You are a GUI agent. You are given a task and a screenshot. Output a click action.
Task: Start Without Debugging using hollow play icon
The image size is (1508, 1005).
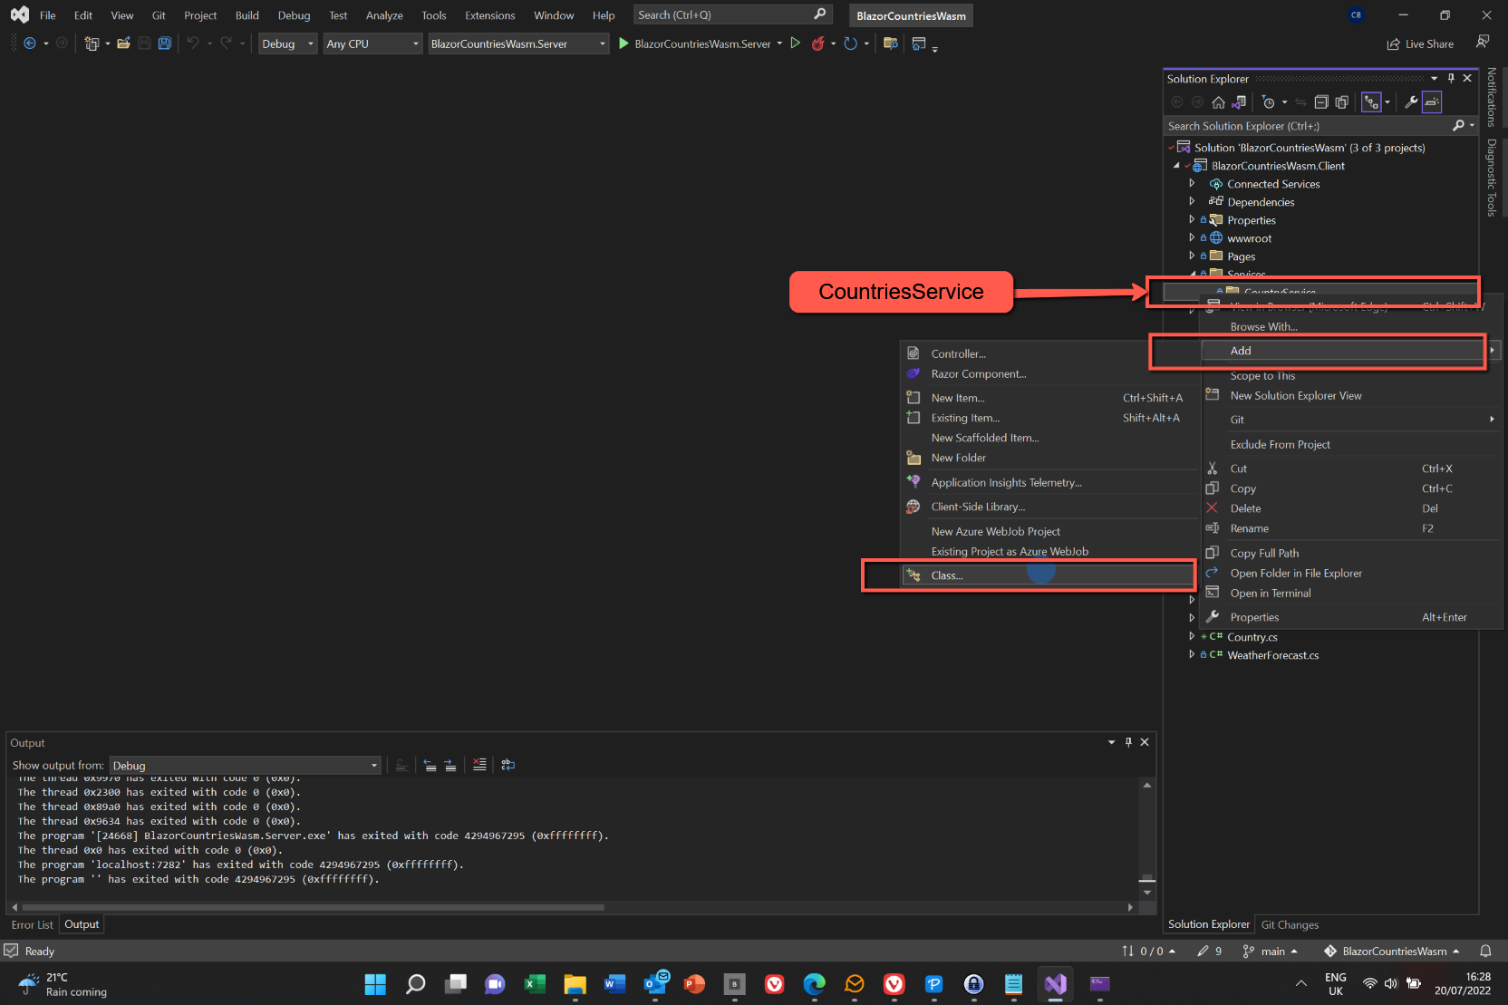coord(795,43)
